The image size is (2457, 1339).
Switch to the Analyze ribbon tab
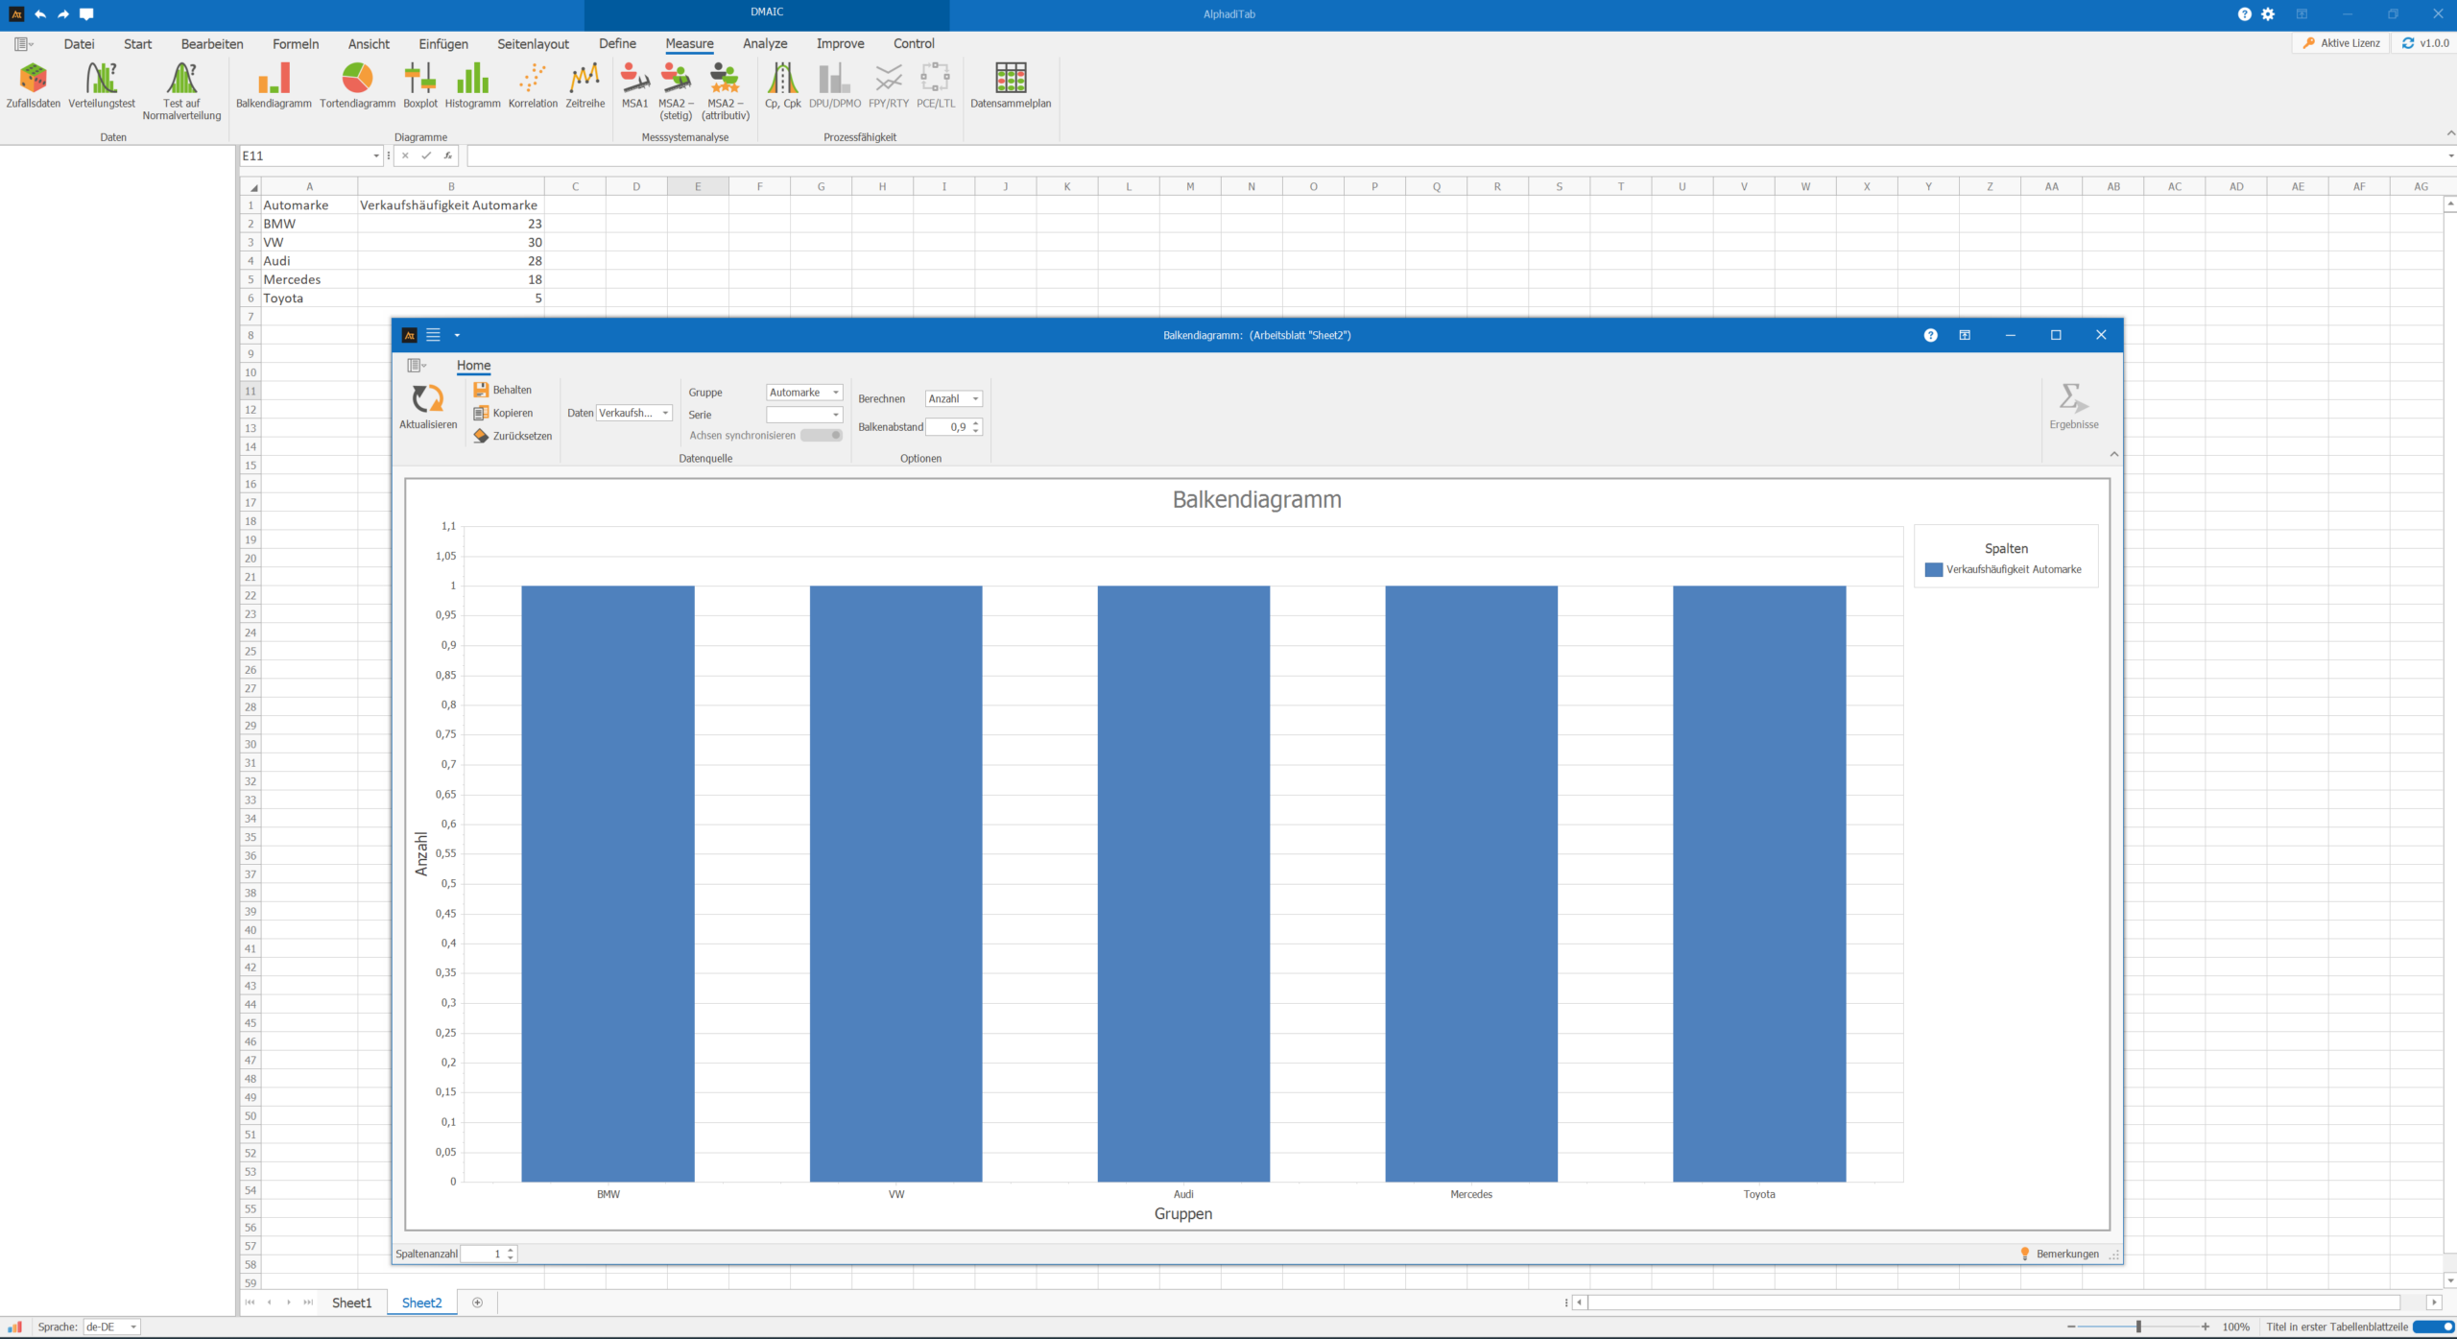click(x=764, y=44)
